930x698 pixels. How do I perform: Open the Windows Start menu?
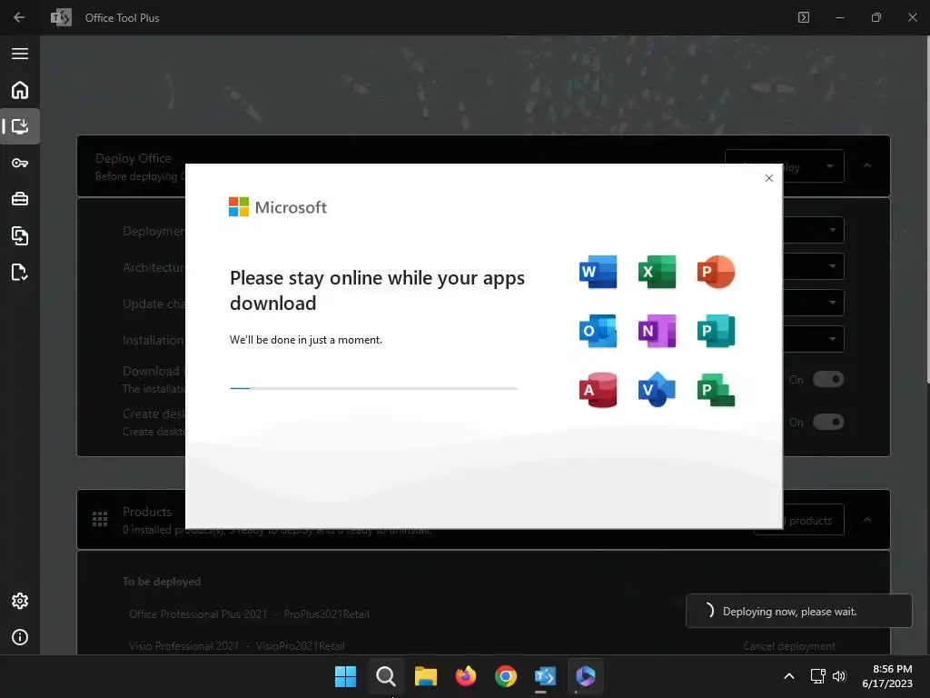pyautogui.click(x=345, y=676)
